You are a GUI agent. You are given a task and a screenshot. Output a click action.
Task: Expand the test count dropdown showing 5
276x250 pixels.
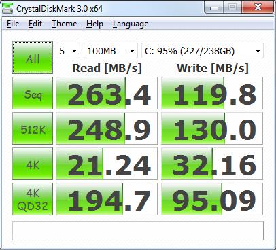[68, 51]
